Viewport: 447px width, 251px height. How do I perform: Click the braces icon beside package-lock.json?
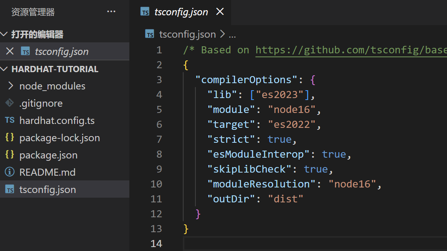(9, 138)
